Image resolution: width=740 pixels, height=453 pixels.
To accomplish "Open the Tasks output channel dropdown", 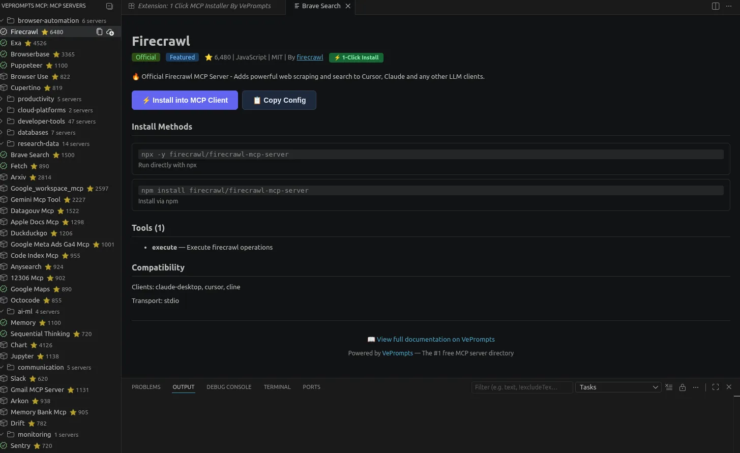I will pyautogui.click(x=618, y=387).
